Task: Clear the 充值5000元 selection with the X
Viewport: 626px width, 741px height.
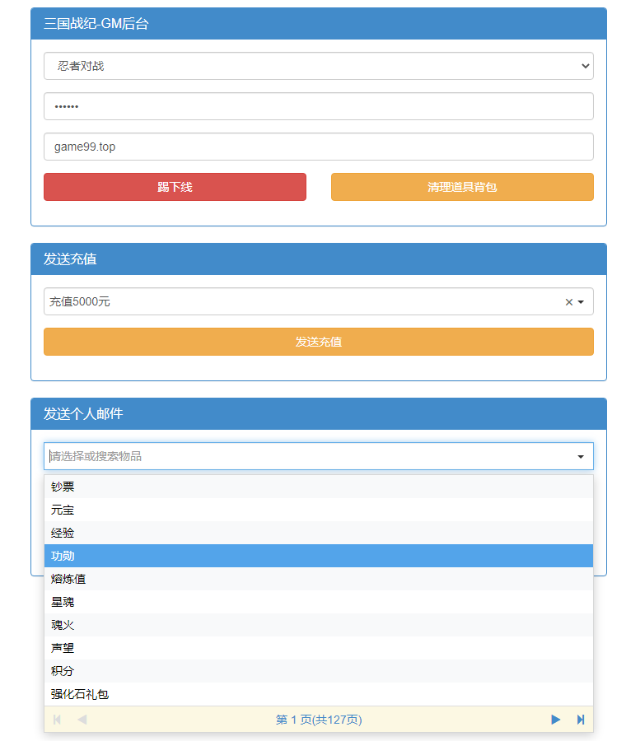Action: tap(568, 302)
